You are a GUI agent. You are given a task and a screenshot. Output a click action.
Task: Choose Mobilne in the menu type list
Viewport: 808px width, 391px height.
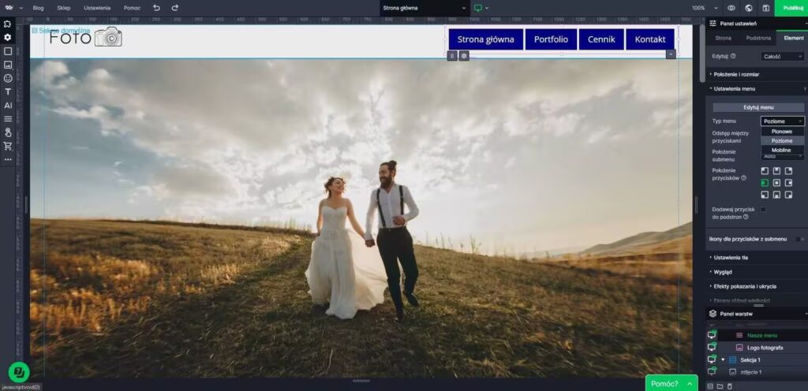[782, 151]
